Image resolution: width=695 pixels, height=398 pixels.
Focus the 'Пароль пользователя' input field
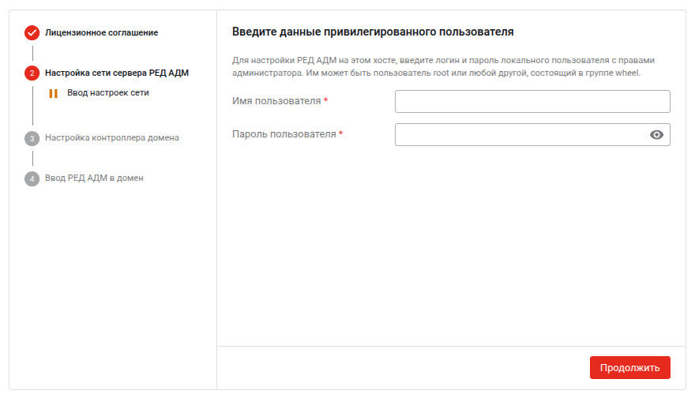(x=520, y=135)
